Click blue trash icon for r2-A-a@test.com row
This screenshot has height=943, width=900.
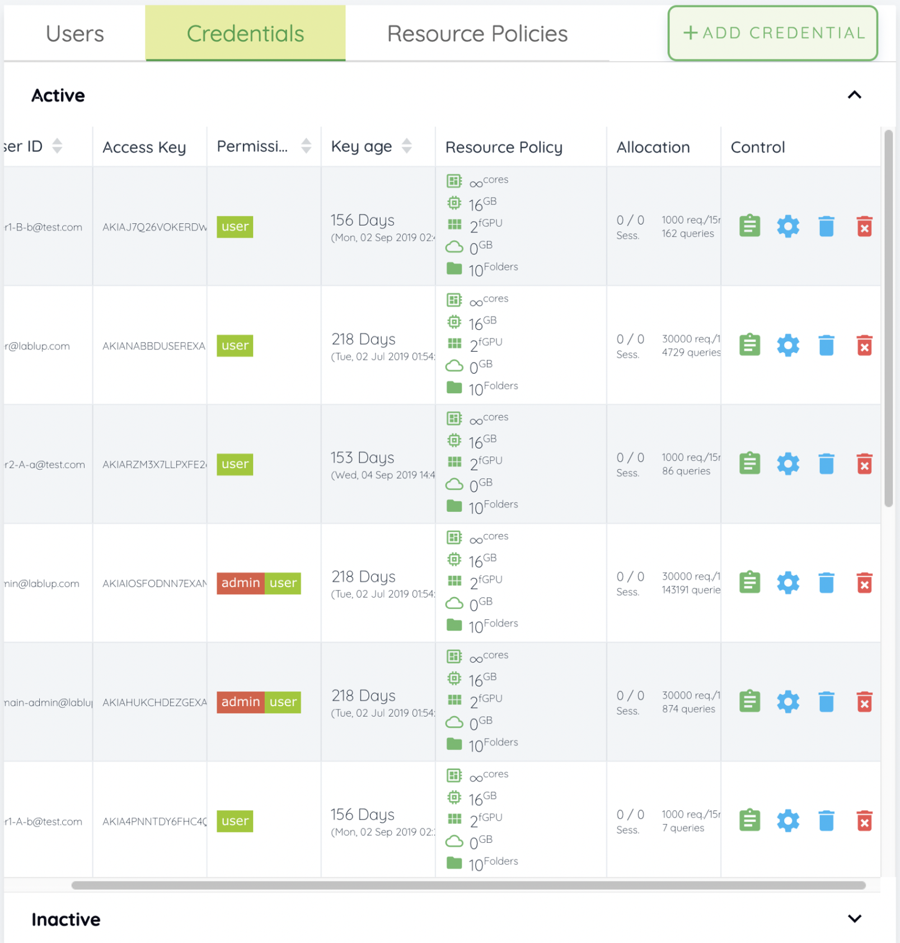(826, 464)
